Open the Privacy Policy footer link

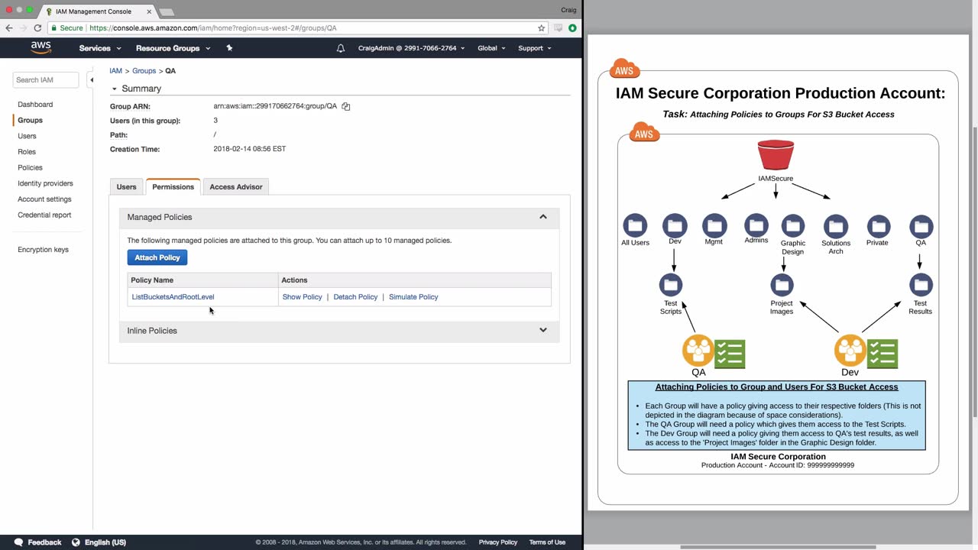click(498, 542)
